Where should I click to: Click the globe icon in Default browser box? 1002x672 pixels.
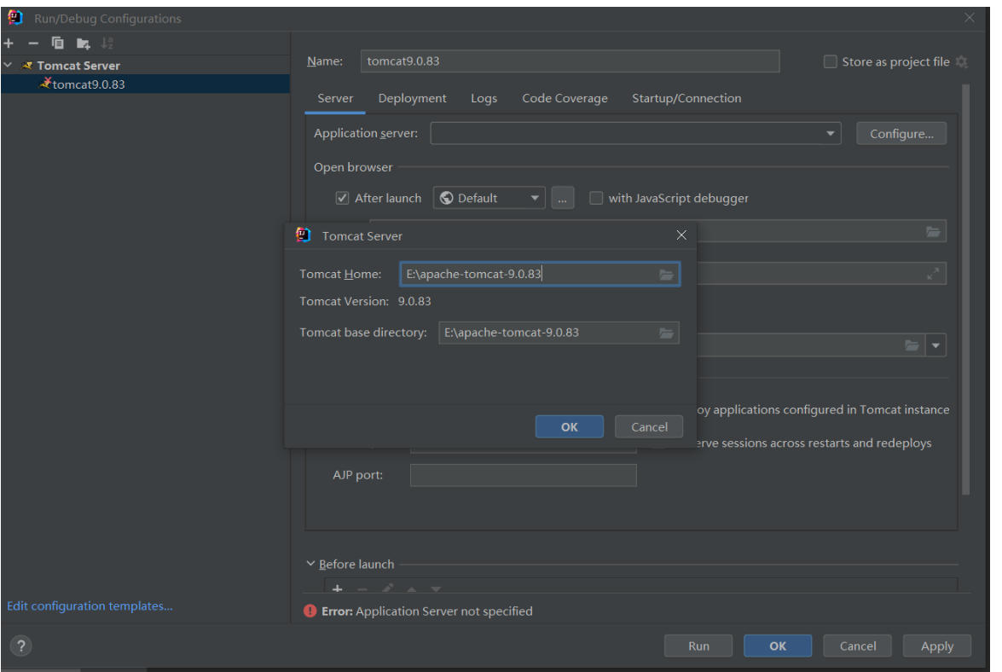(x=447, y=198)
